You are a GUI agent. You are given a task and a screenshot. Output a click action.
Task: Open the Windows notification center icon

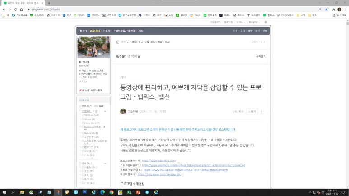click(343, 192)
